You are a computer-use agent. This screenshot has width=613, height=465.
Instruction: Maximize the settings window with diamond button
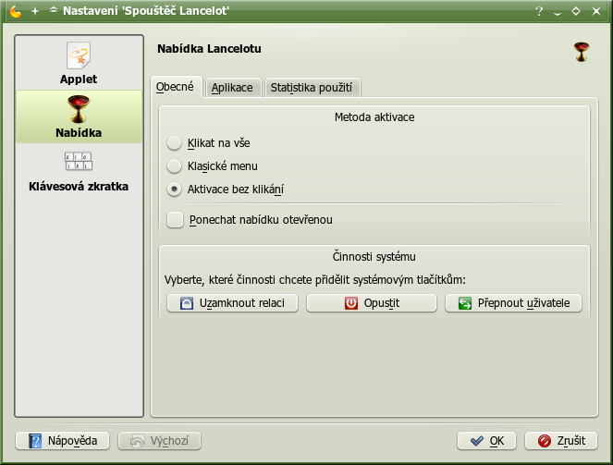click(x=576, y=11)
